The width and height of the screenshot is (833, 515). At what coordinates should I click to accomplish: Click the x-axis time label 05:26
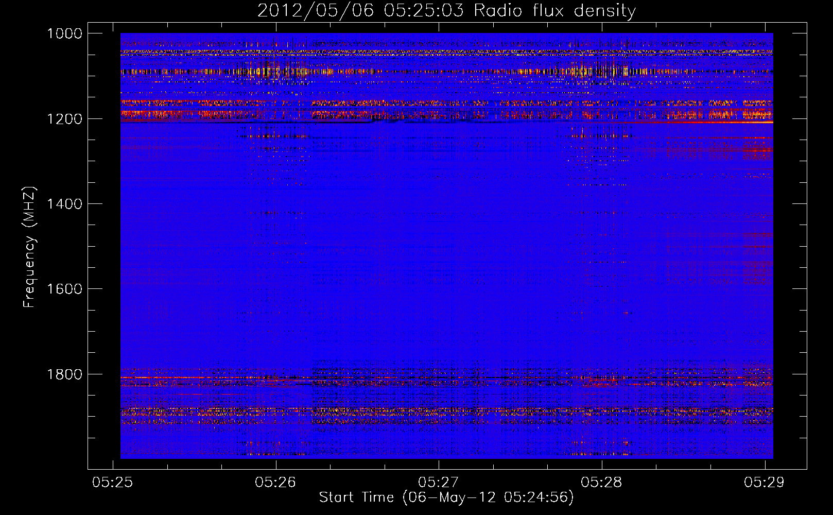(x=276, y=483)
